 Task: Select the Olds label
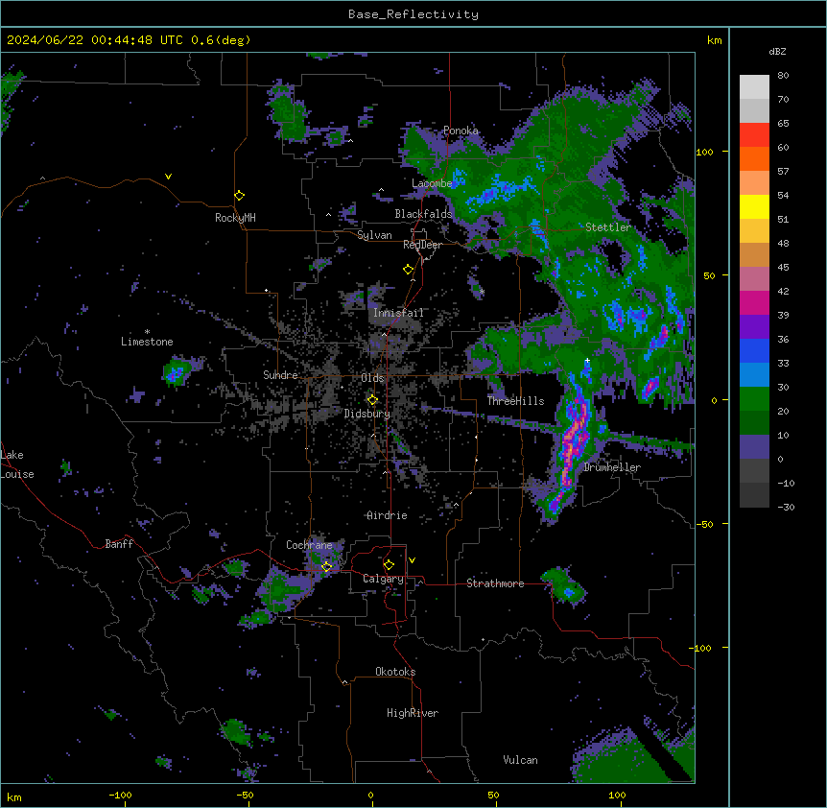click(372, 378)
